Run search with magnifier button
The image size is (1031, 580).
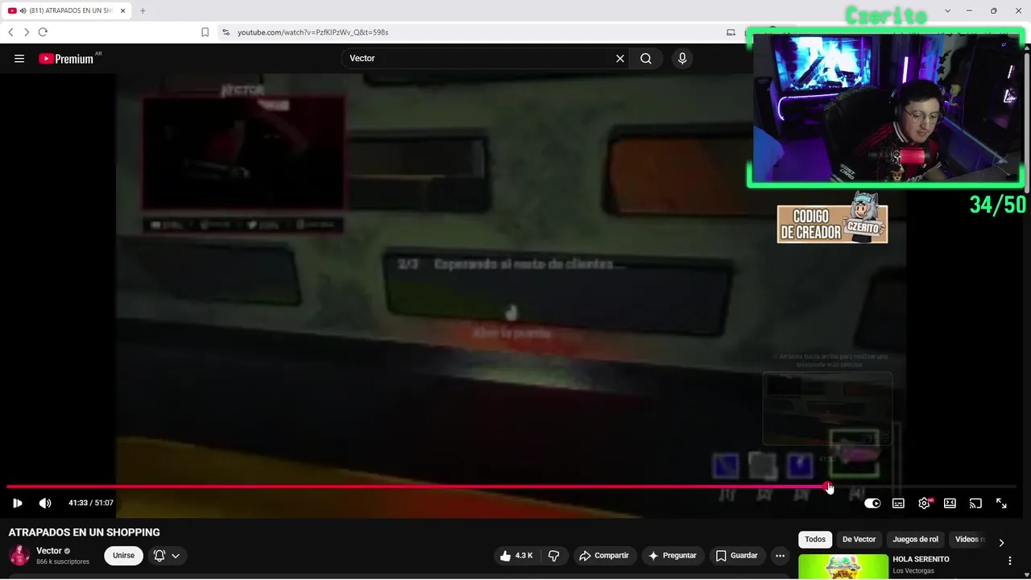(646, 59)
